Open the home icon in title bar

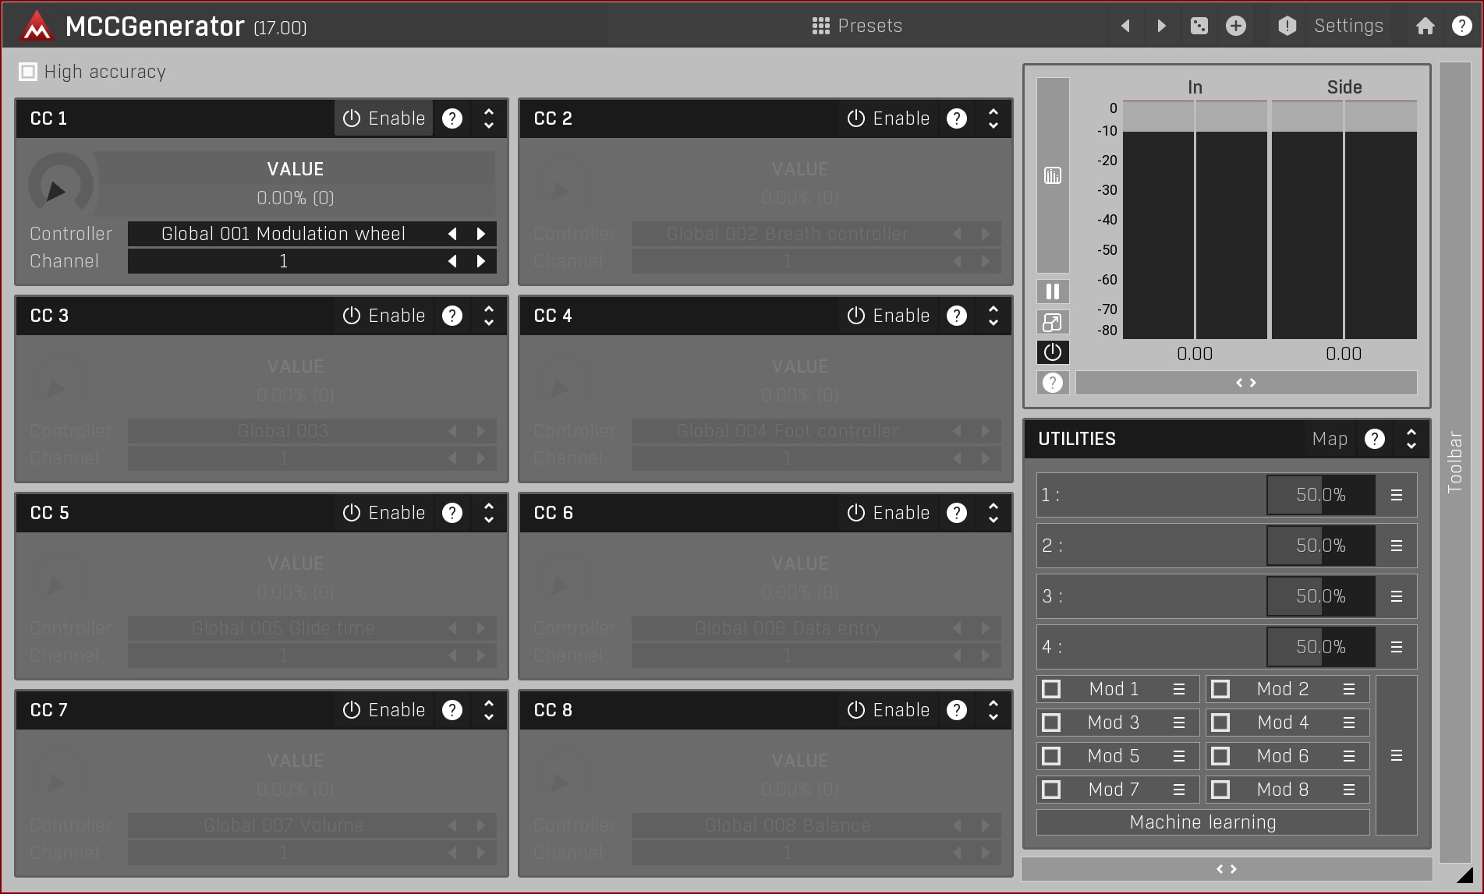(x=1425, y=26)
